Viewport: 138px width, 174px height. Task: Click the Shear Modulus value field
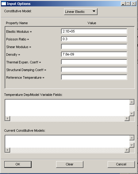[x=94, y=47]
